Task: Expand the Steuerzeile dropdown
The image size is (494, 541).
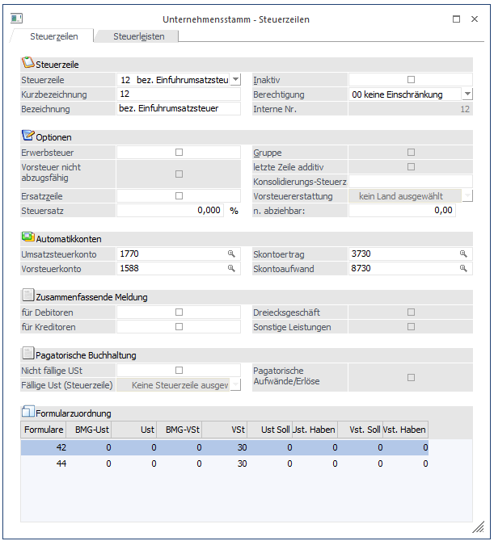Action: (235, 80)
